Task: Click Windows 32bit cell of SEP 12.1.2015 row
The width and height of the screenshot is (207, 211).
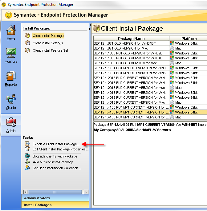Action: (x=188, y=78)
